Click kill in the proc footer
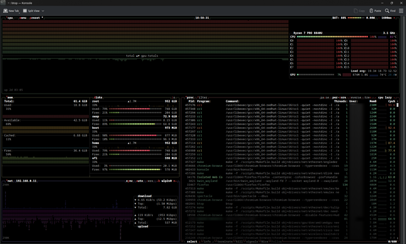 [x=239, y=241]
